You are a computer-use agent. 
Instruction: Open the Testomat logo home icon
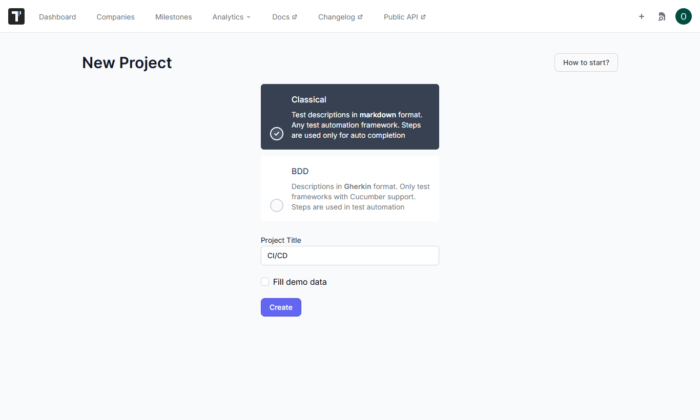tap(16, 16)
